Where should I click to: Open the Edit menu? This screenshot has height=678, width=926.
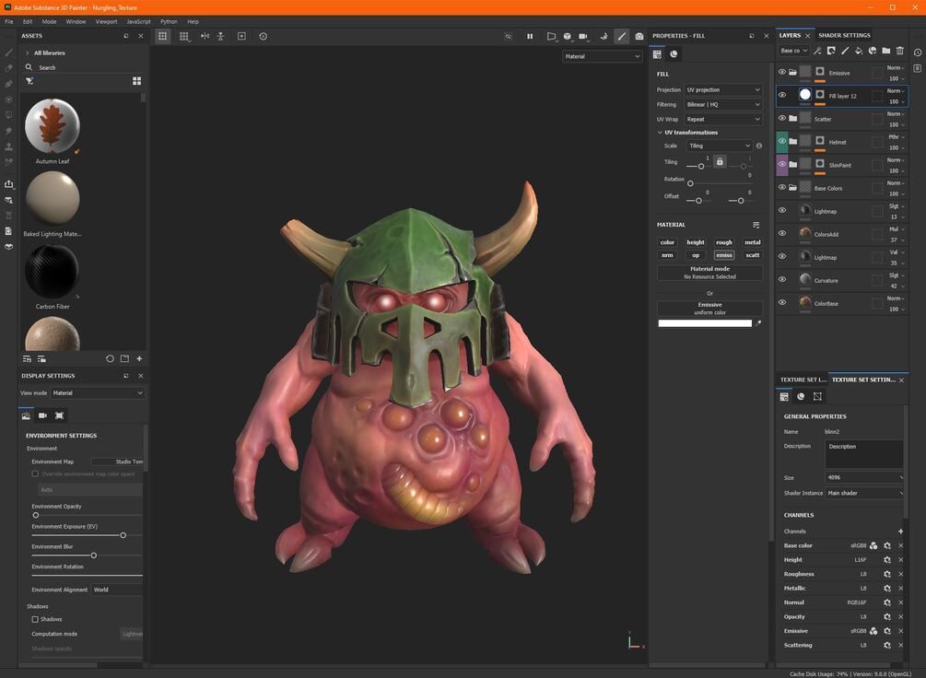coord(28,22)
